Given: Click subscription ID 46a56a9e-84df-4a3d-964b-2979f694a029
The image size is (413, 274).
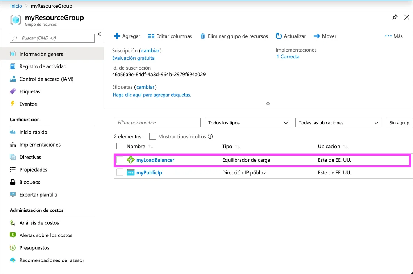Looking at the screenshot, I should pos(159,74).
